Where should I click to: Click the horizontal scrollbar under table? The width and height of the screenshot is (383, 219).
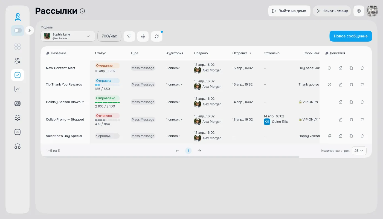coord(170,157)
